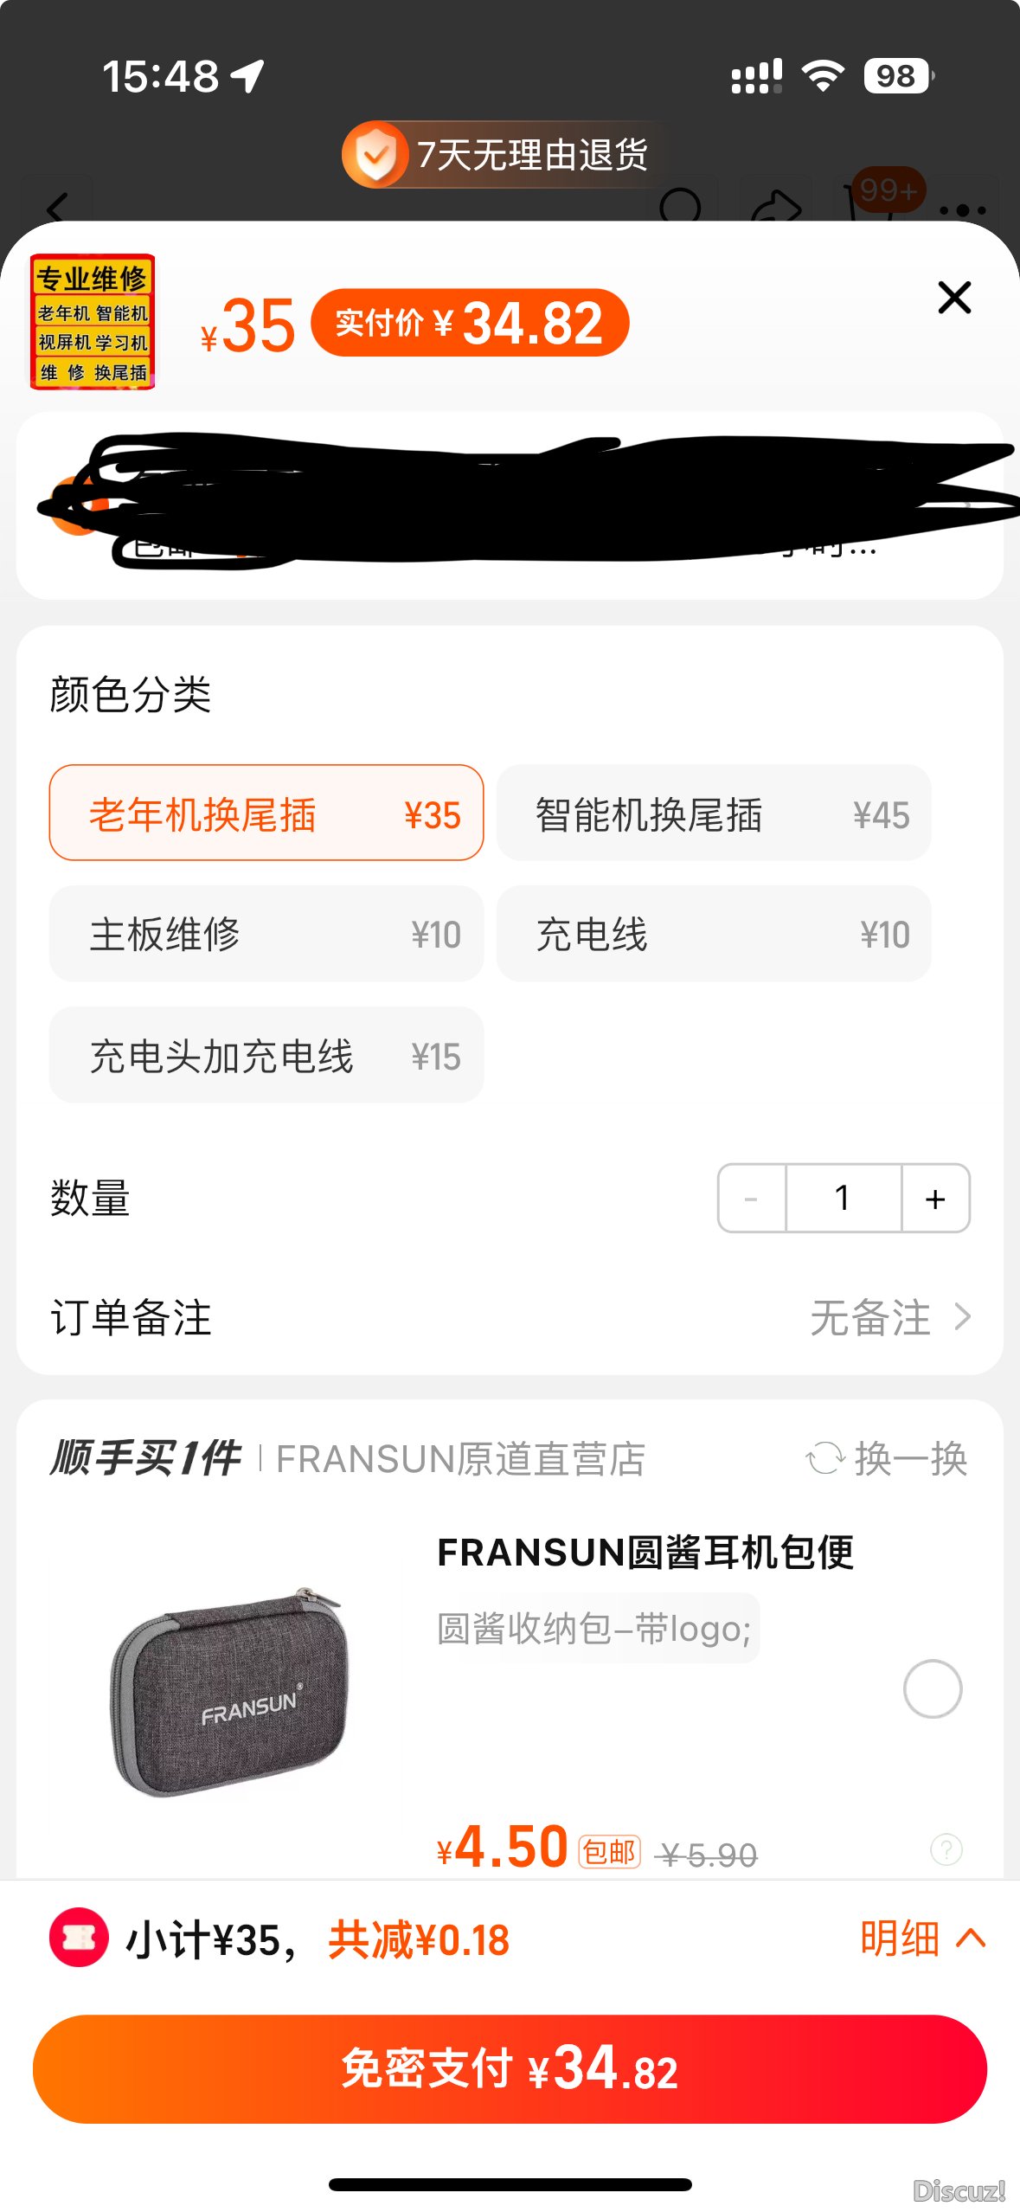Tap the help question mark icon
1020x2212 pixels.
946,1849
